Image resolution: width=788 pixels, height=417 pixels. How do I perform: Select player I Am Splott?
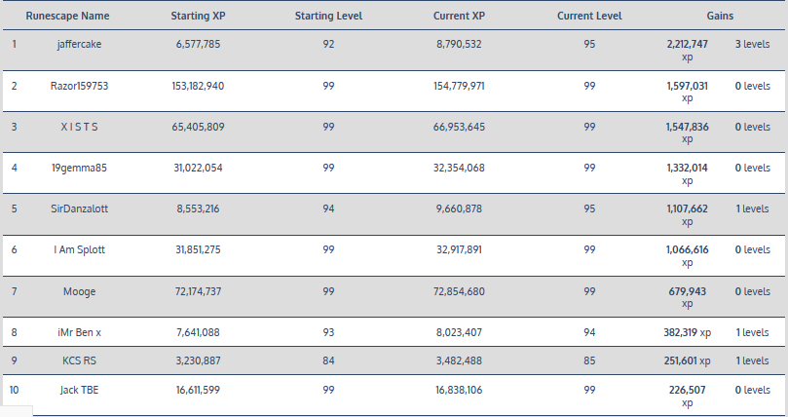[79, 249]
